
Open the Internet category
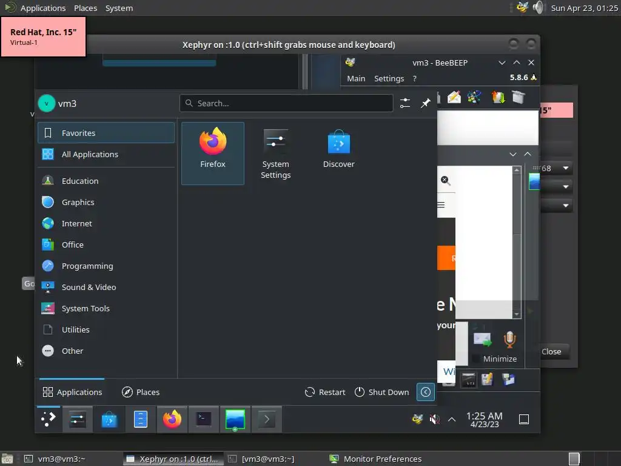106,223
